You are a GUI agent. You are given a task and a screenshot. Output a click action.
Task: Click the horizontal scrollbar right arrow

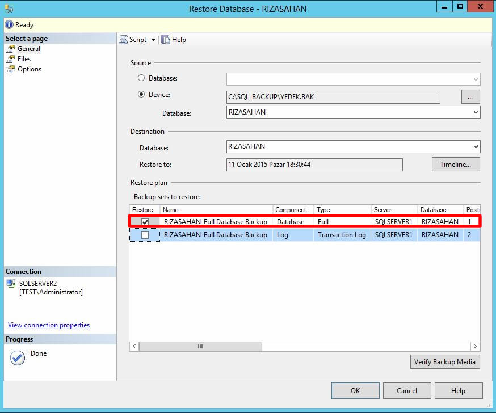(475, 346)
